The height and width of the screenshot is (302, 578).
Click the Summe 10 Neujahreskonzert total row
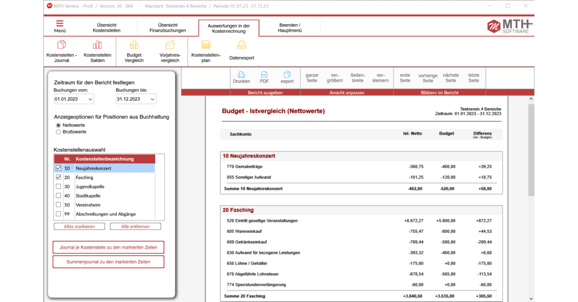point(361,189)
